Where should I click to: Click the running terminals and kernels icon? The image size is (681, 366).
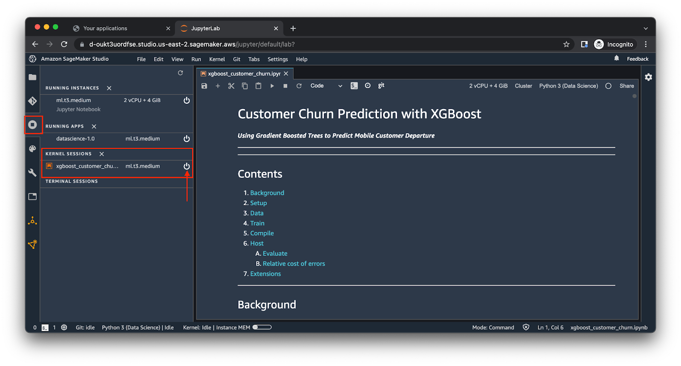(x=33, y=125)
